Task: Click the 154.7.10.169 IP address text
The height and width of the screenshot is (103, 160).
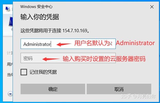Action: click(75, 31)
